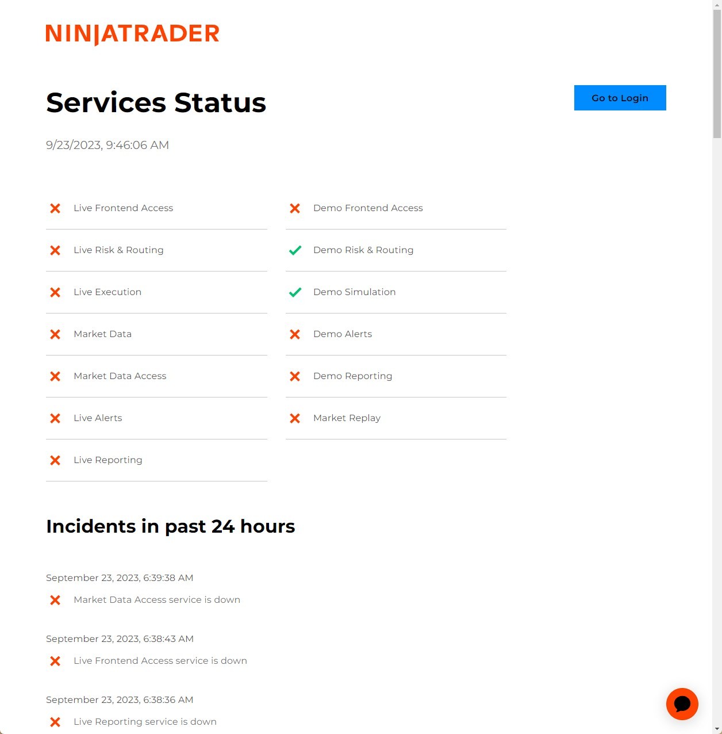Click Live Reporting service is down message

point(145,721)
